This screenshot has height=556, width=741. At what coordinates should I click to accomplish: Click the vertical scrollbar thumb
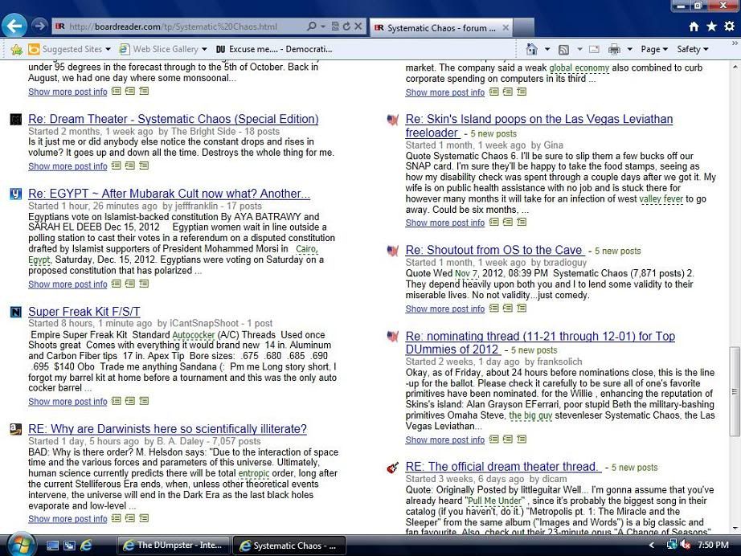734,391
